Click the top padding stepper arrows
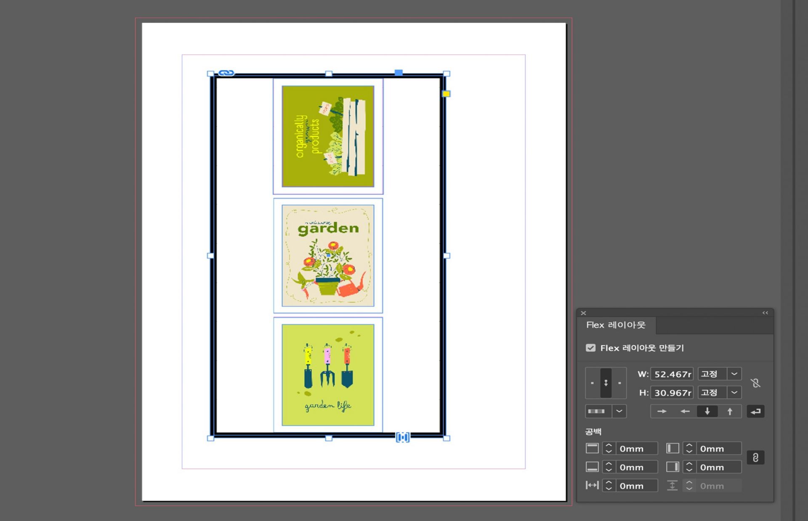808x521 pixels. [609, 449]
